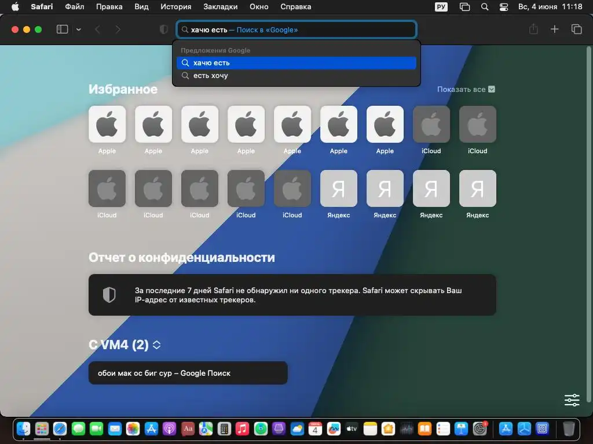The height and width of the screenshot is (444, 593).
Task: Open the «Справка» menu
Action: [x=296, y=7]
